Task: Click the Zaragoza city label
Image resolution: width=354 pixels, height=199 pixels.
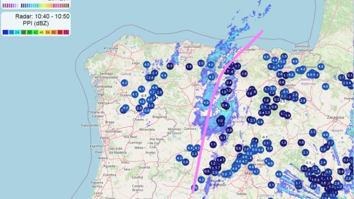Action: (336, 118)
